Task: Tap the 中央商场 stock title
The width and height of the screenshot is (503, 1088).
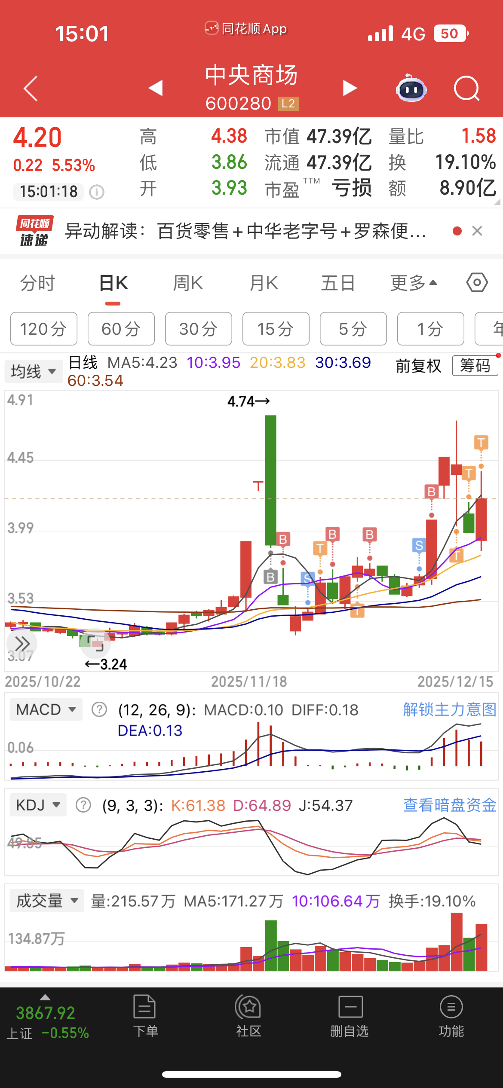Action: [251, 75]
